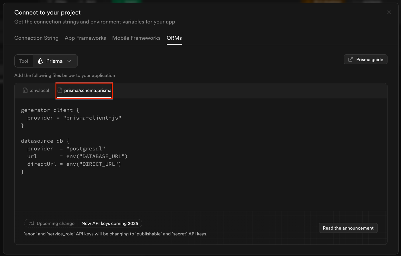Screen dimensions: 401x256
Task: Click the file icon beside .env.local
Action: point(25,90)
